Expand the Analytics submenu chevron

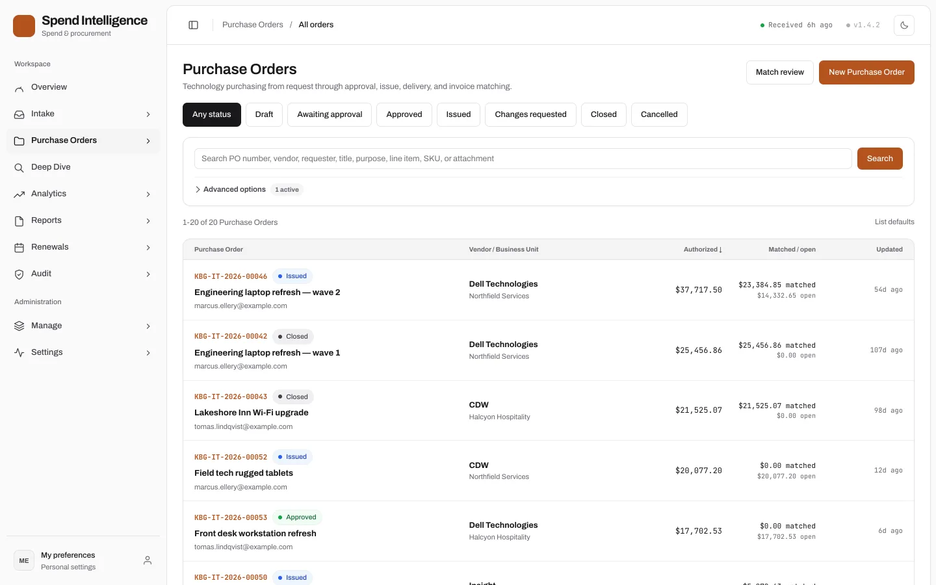click(148, 194)
